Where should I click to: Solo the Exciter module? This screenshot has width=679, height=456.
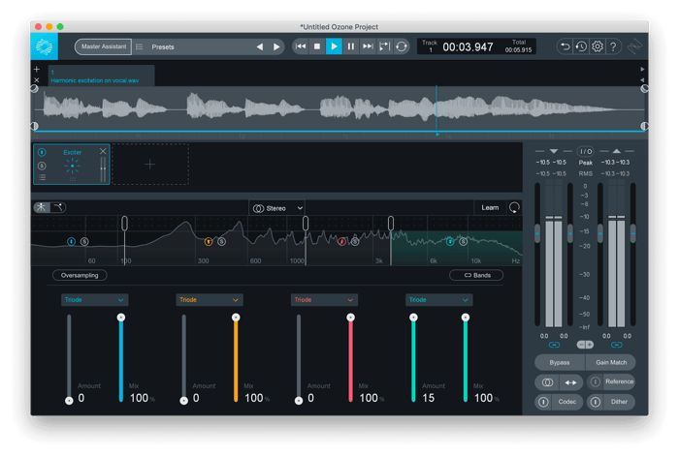tap(42, 166)
